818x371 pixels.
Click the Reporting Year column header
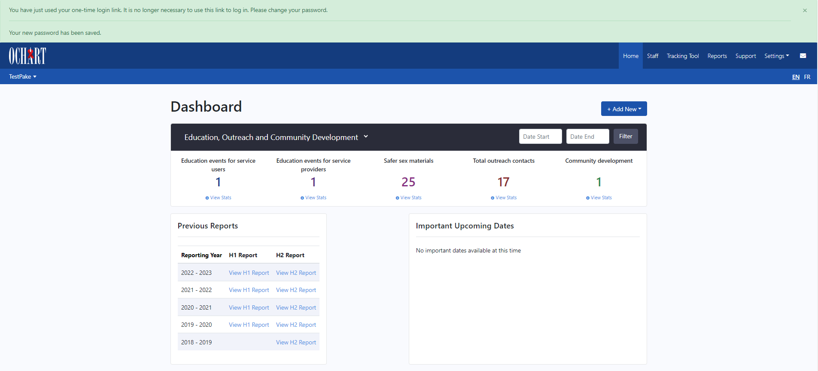(201, 255)
